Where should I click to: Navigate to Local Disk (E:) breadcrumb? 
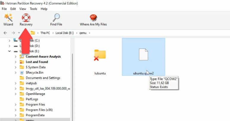pos(64,33)
